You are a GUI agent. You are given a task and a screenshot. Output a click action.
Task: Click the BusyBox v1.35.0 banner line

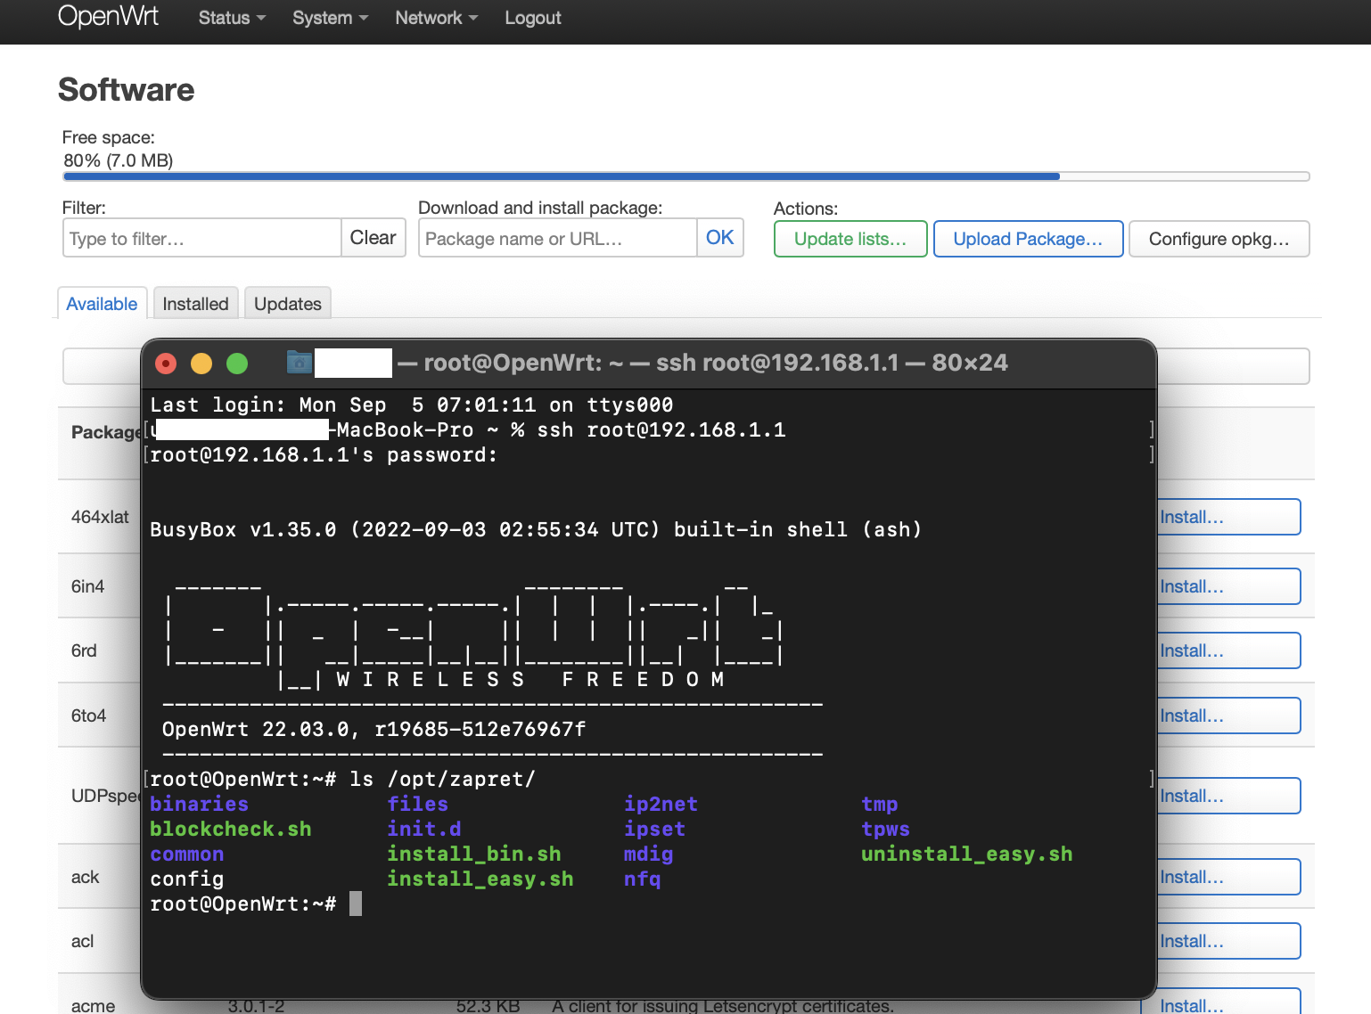point(536,529)
